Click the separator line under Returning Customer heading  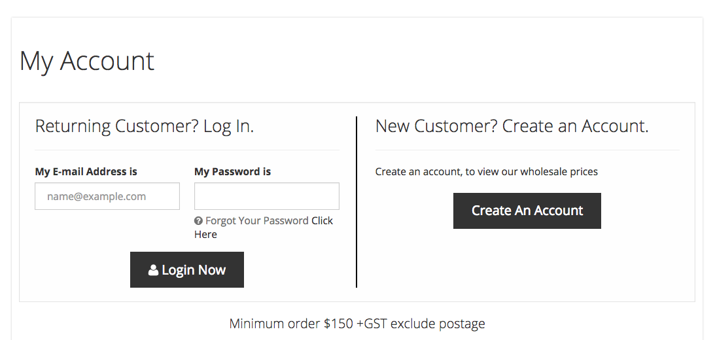click(x=187, y=150)
